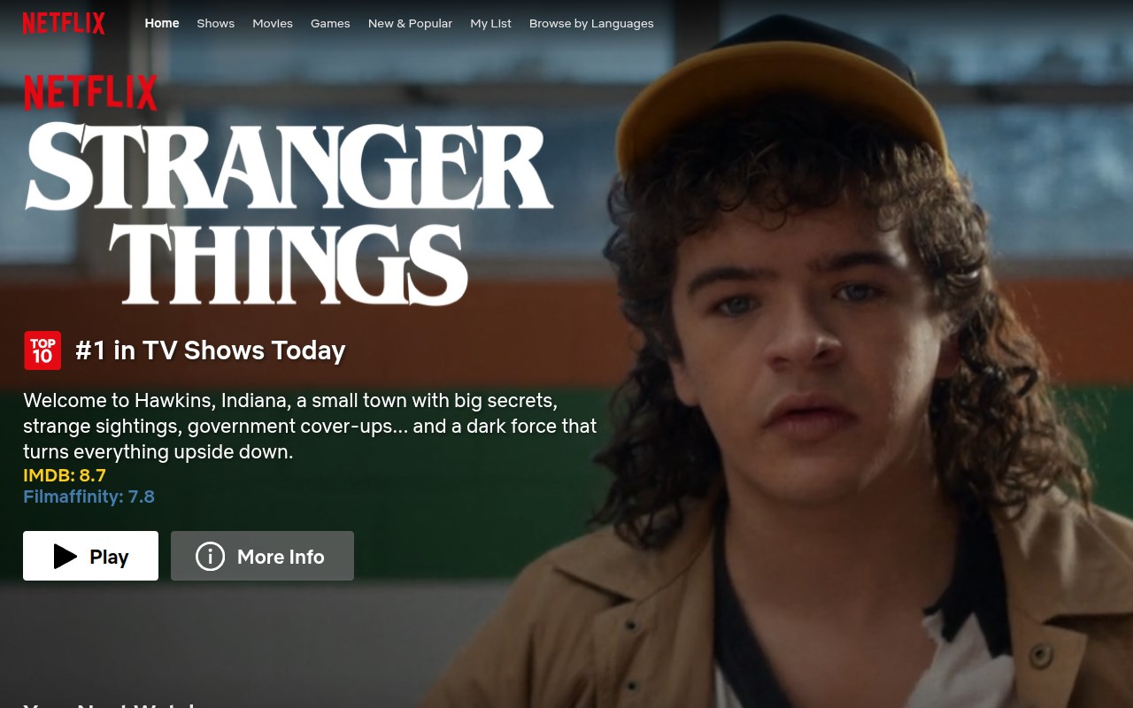Open the Games section
The width and height of the screenshot is (1133, 708).
[x=330, y=23]
